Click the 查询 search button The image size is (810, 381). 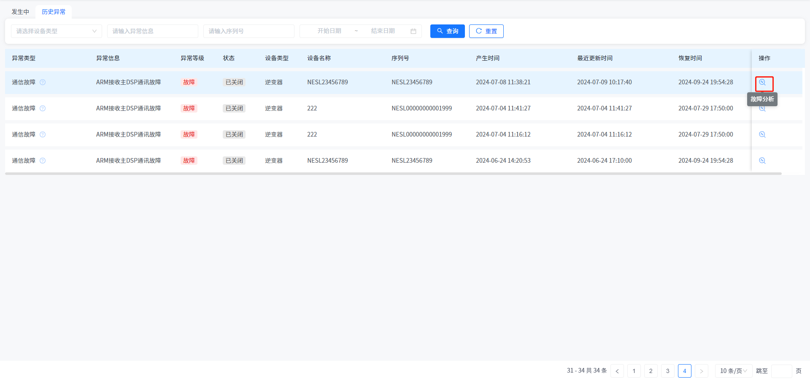tap(447, 31)
